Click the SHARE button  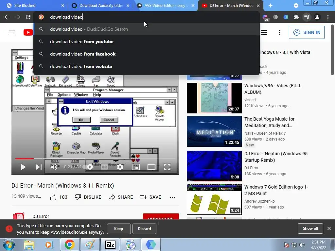click(121, 197)
